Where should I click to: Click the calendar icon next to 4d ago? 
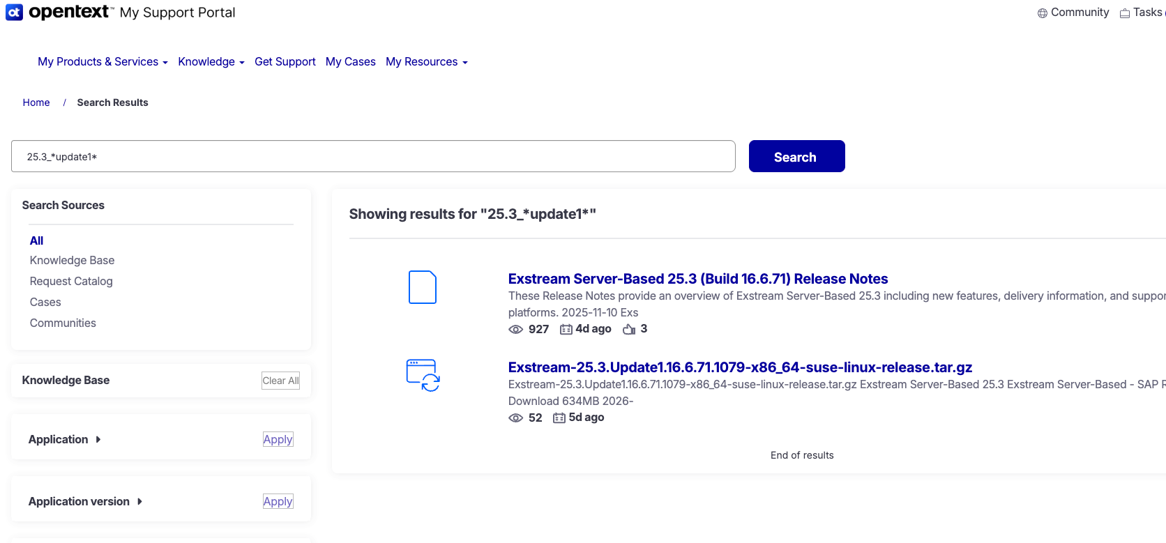[x=566, y=330]
